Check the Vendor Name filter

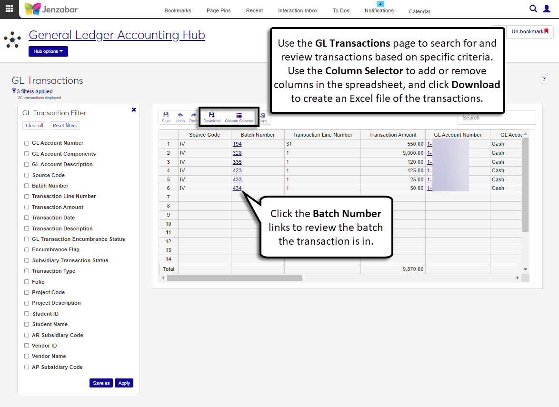(26, 356)
